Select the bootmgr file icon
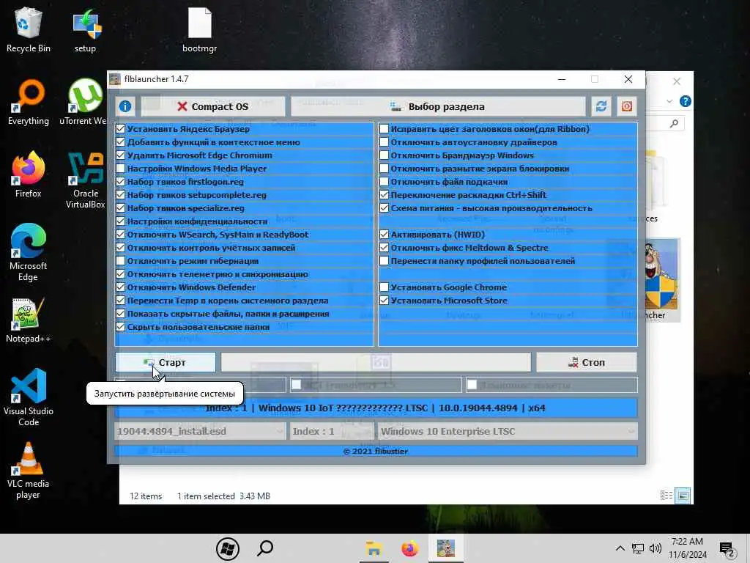 pos(199,29)
